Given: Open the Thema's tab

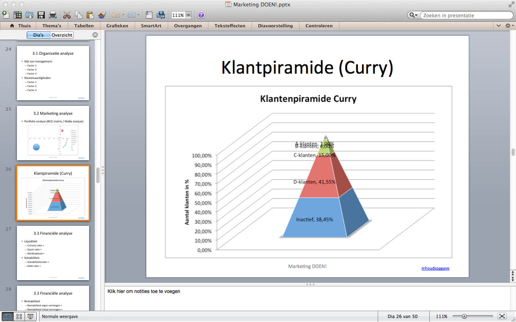Looking at the screenshot, I should [52, 25].
